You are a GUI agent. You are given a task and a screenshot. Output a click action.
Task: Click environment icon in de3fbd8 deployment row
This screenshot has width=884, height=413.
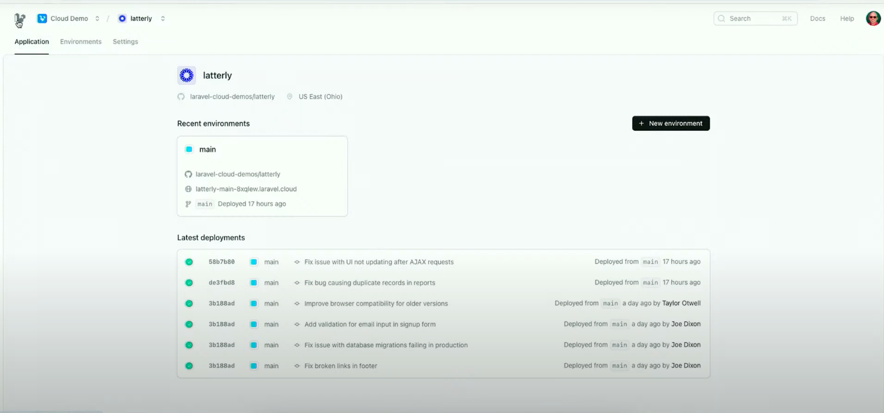click(254, 282)
